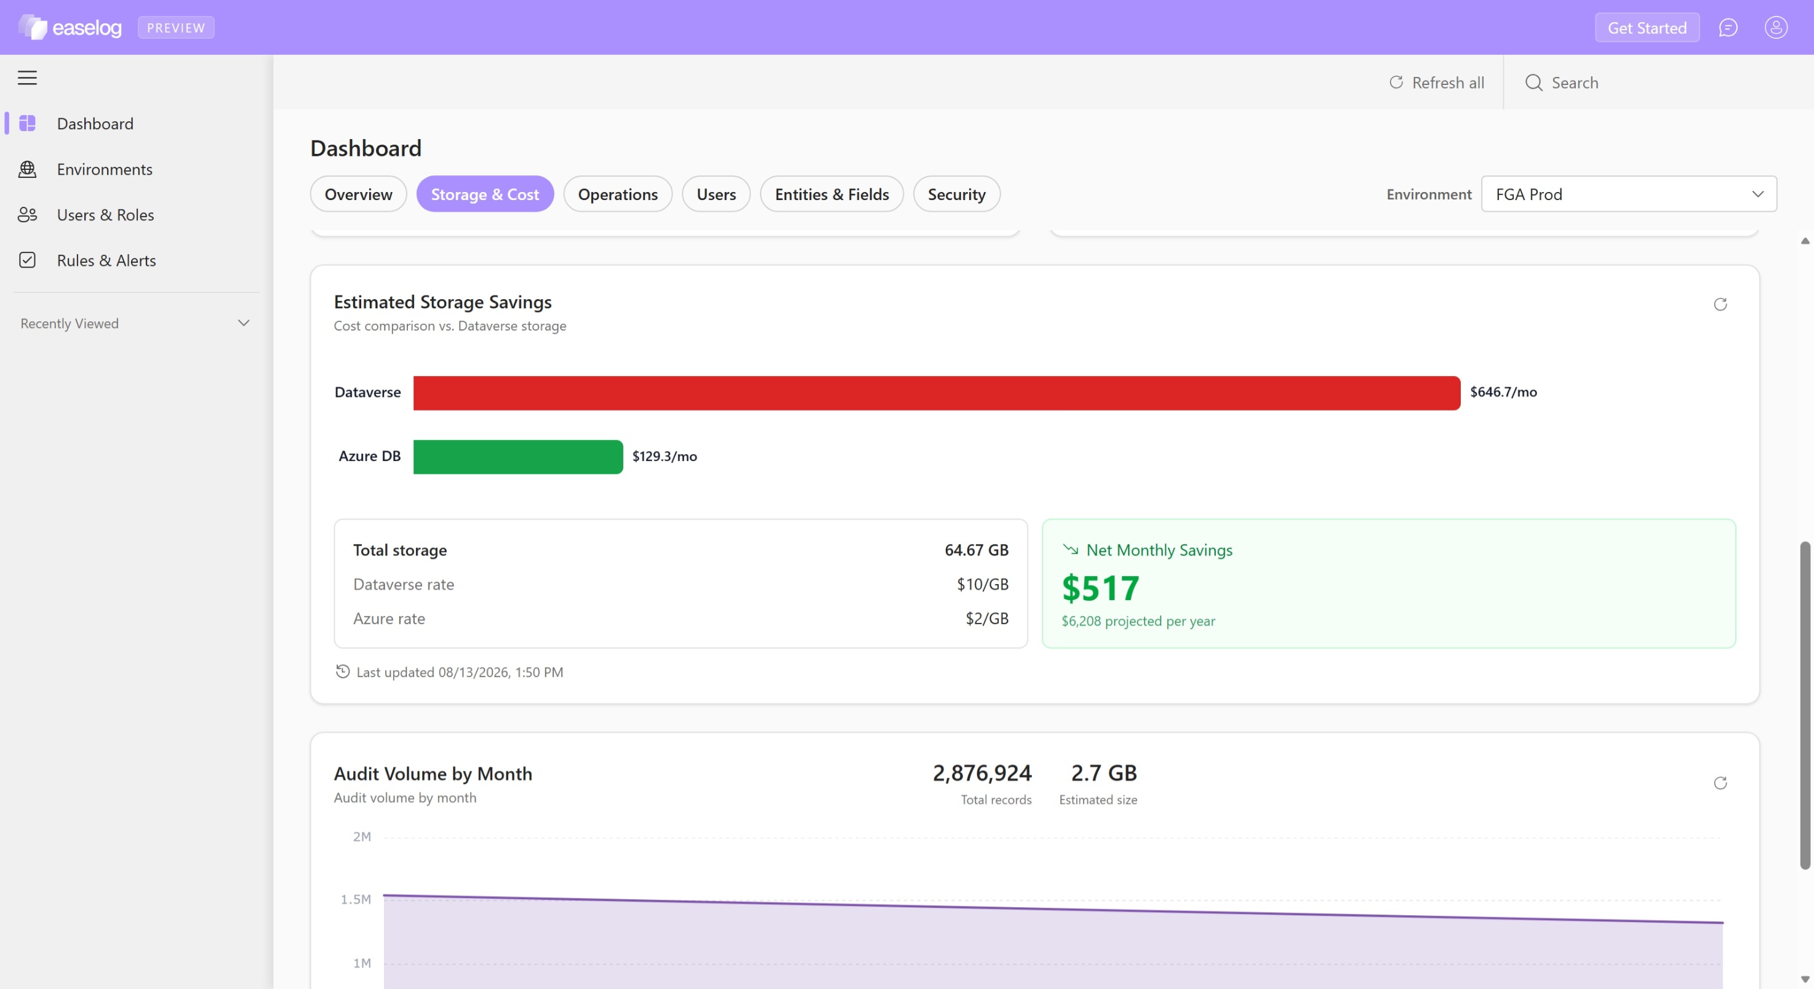Click the Get Started button
1814x989 pixels.
1647,28
